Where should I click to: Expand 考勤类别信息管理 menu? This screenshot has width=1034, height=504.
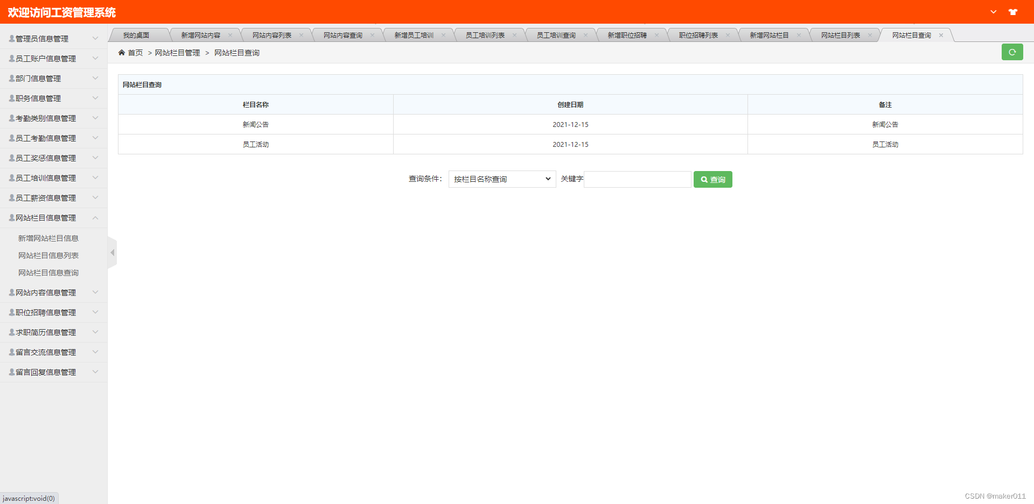[x=53, y=118]
